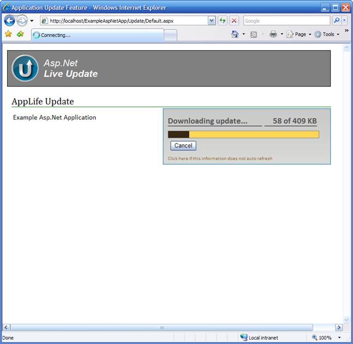Close the Internet Explorer window

coord(345,8)
